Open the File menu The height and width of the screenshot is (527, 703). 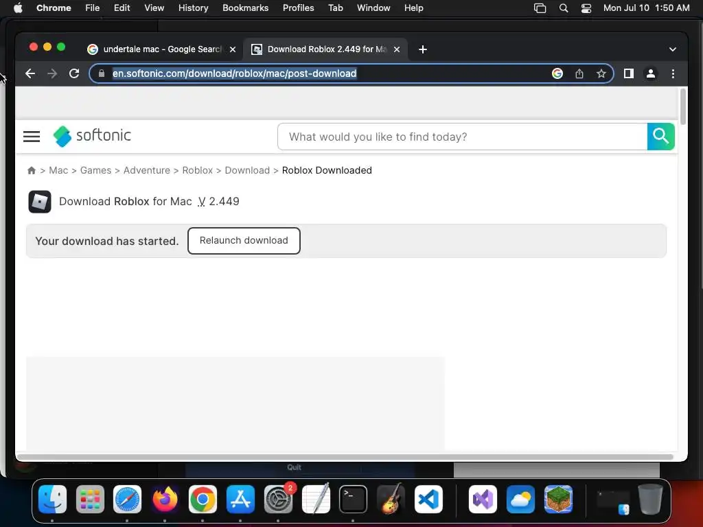pyautogui.click(x=93, y=8)
